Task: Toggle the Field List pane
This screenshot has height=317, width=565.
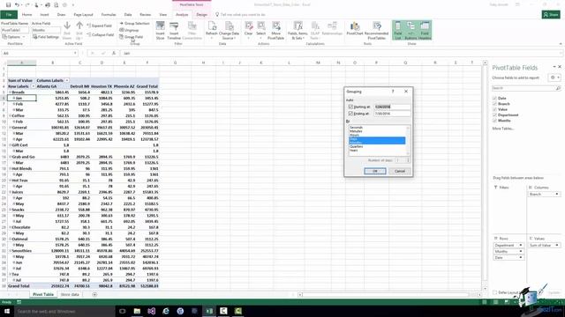Action: point(398,30)
